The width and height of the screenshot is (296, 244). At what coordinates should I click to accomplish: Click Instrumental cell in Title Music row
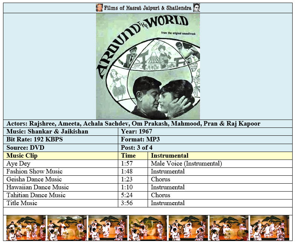(220, 203)
